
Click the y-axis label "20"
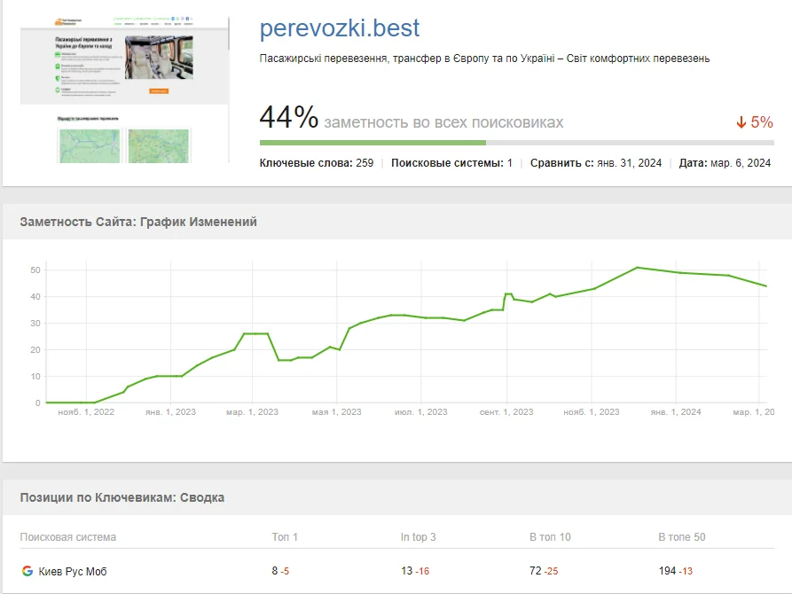(35, 350)
